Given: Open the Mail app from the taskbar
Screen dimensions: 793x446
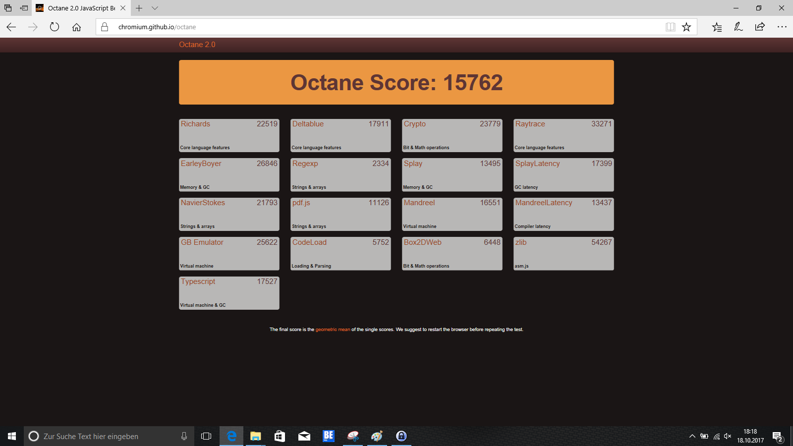Looking at the screenshot, I should (x=304, y=436).
